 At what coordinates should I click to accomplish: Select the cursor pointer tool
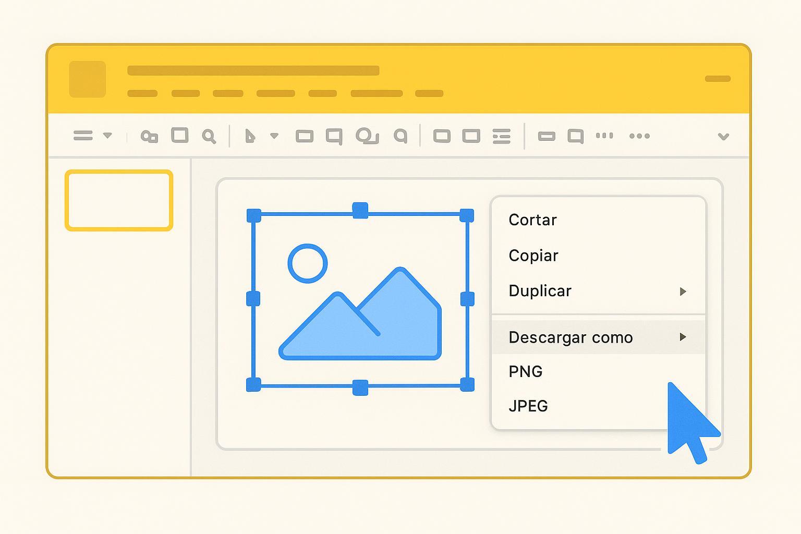click(250, 136)
